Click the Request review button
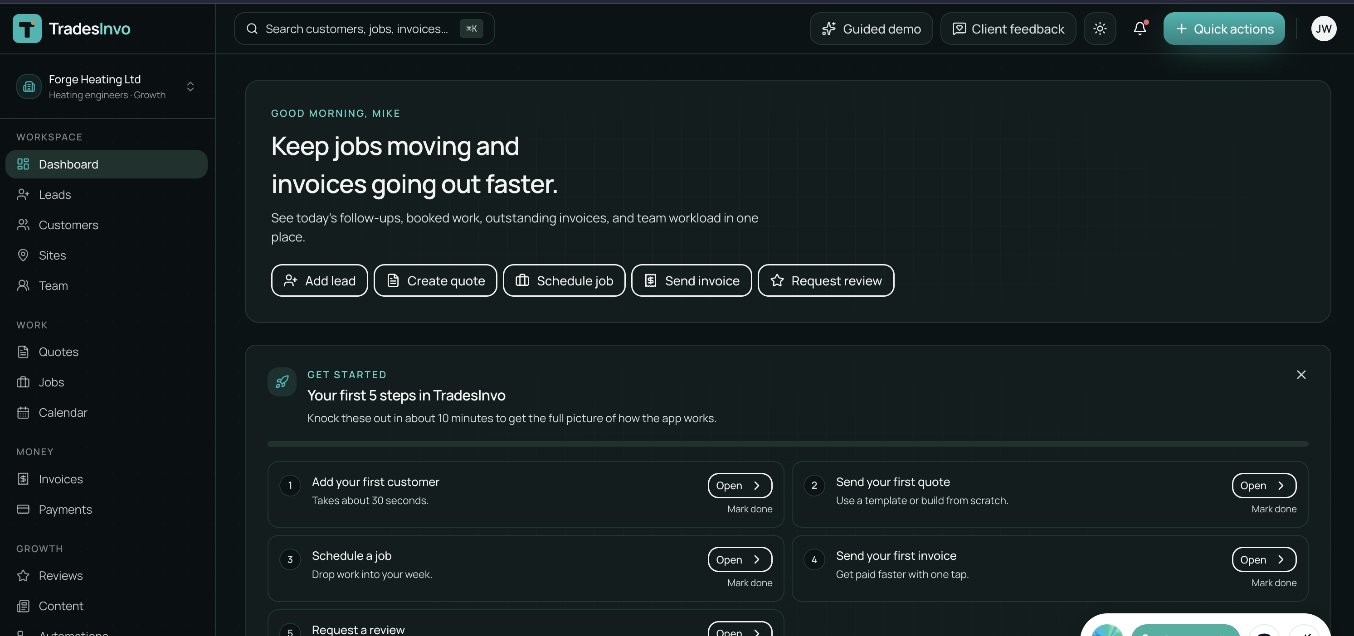This screenshot has width=1354, height=636. 826,280
